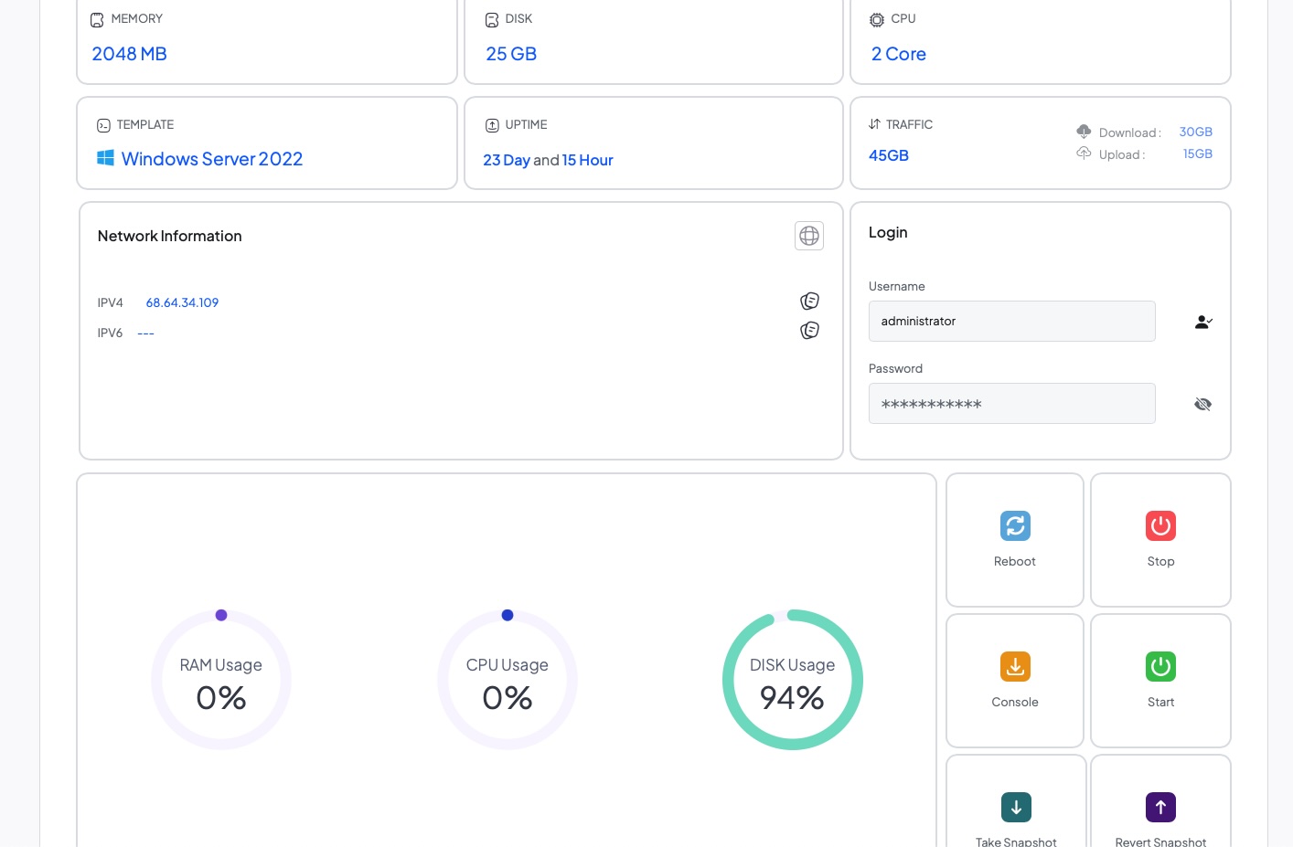Click the Username field with administrator
Screen dimensions: 1293x847
tap(1011, 322)
